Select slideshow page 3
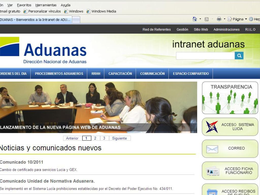 click(104, 138)
